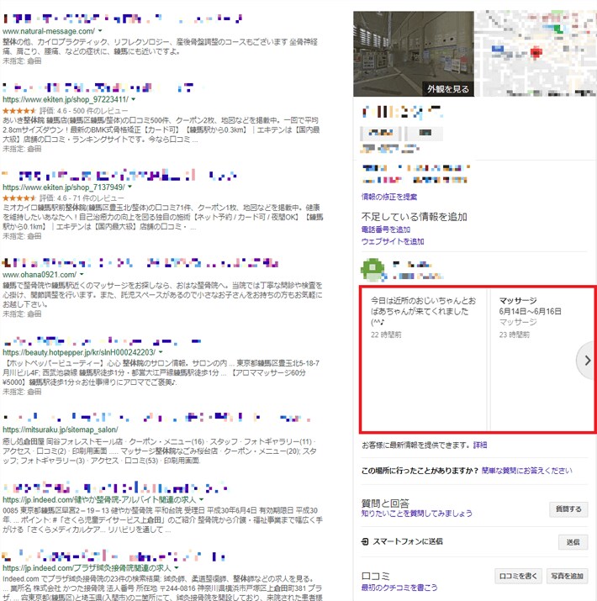Open dropdown arrow next to www.ohana0921.com
This screenshot has width=597, height=601.
(x=82, y=274)
